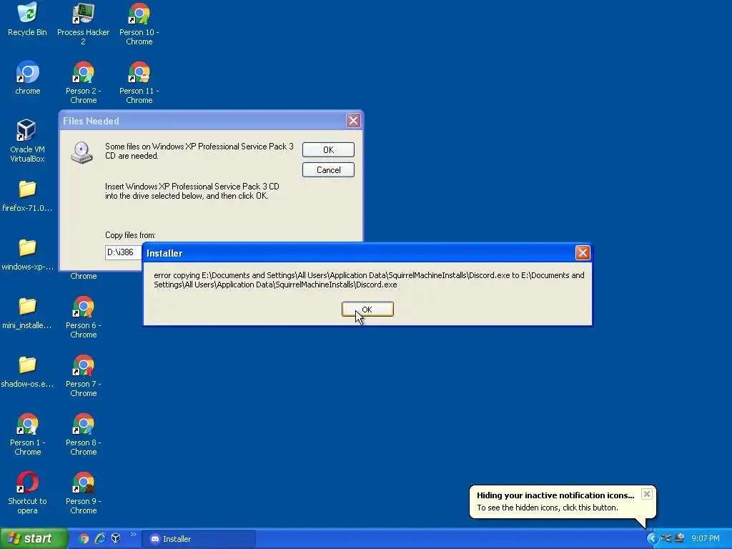Image resolution: width=732 pixels, height=549 pixels.
Task: Close the Files Needed dialog
Action: 353,121
